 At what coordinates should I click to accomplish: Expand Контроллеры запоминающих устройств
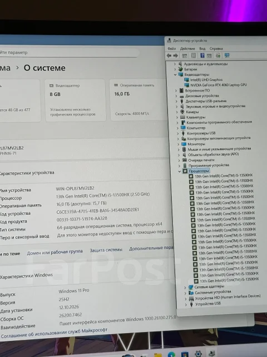tap(178, 138)
